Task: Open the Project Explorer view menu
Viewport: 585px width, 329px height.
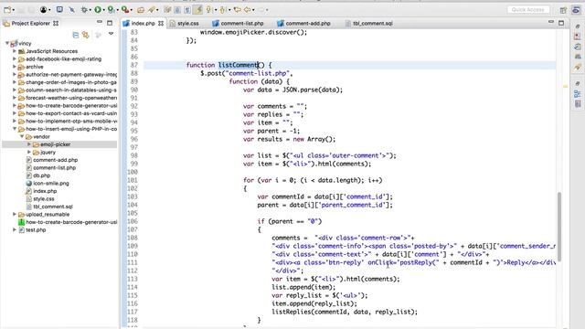Action: pyautogui.click(x=111, y=34)
